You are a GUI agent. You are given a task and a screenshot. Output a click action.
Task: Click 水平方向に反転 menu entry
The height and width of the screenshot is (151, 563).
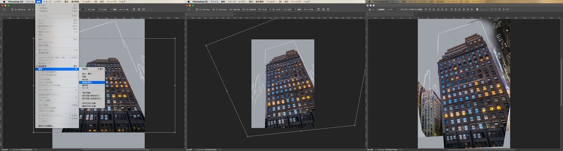pos(89,103)
